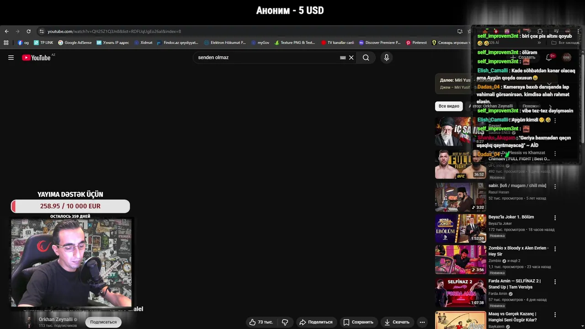Viewport: 585px width, 329px height.
Task: Open the on-screen keyboard icon in search
Action: (343, 58)
